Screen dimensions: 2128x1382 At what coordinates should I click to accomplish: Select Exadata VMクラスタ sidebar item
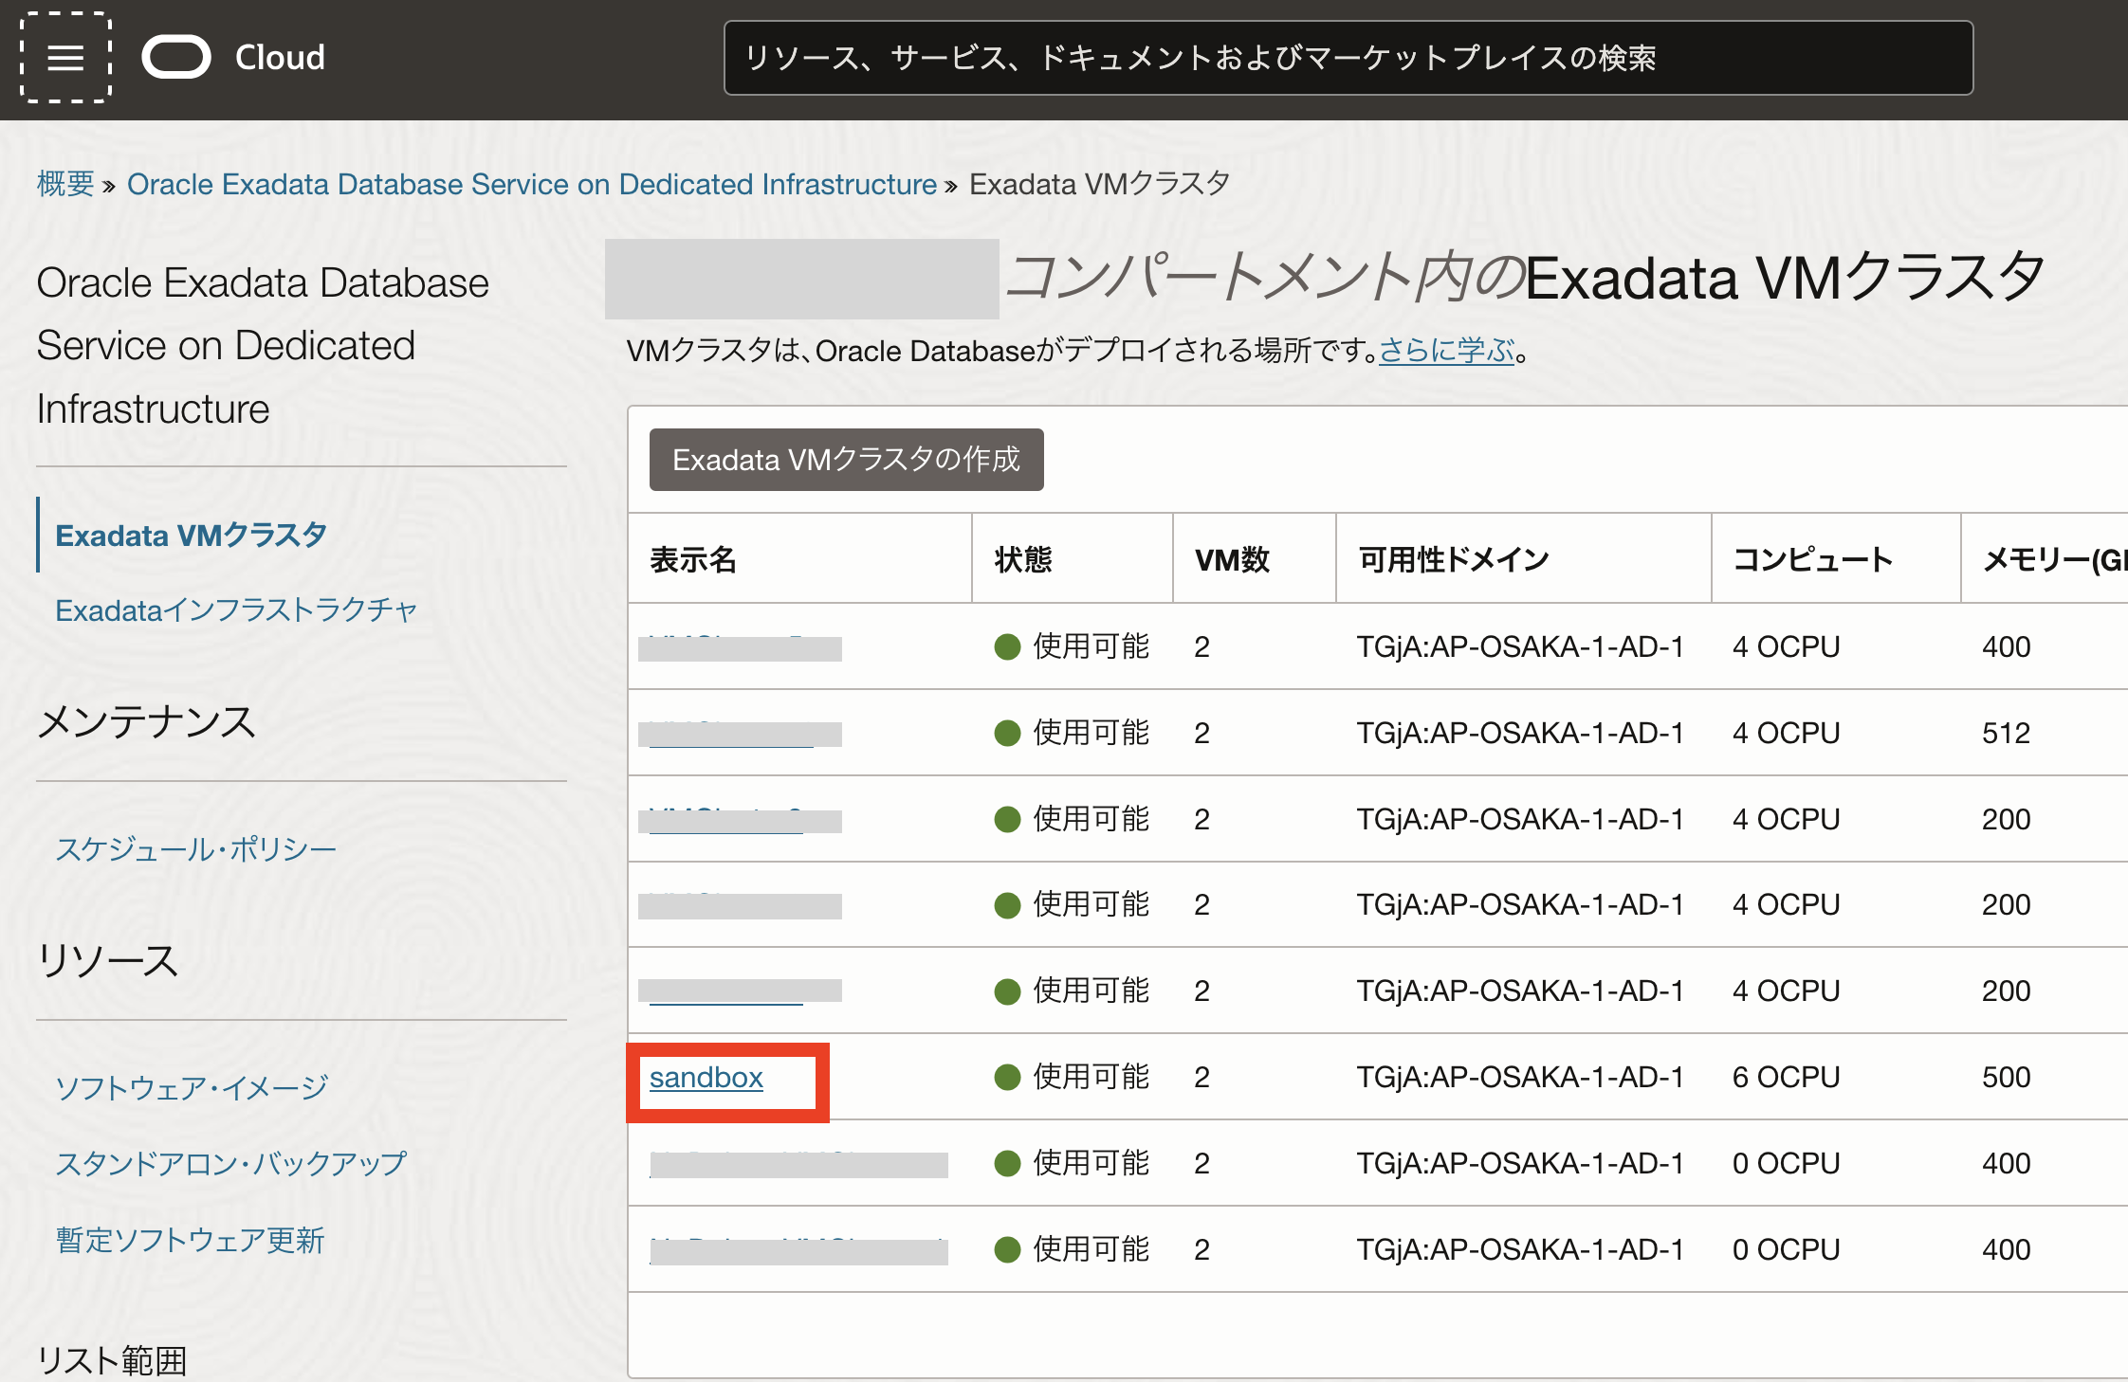[191, 536]
